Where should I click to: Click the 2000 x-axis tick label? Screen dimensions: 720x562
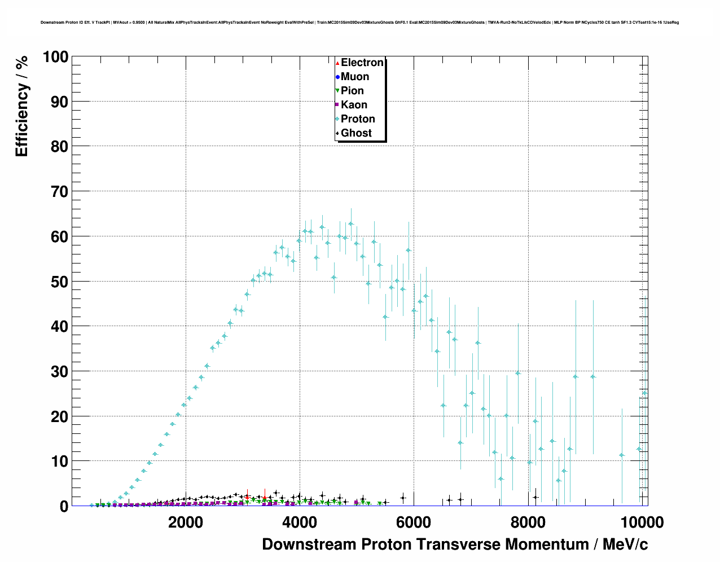tap(185, 523)
